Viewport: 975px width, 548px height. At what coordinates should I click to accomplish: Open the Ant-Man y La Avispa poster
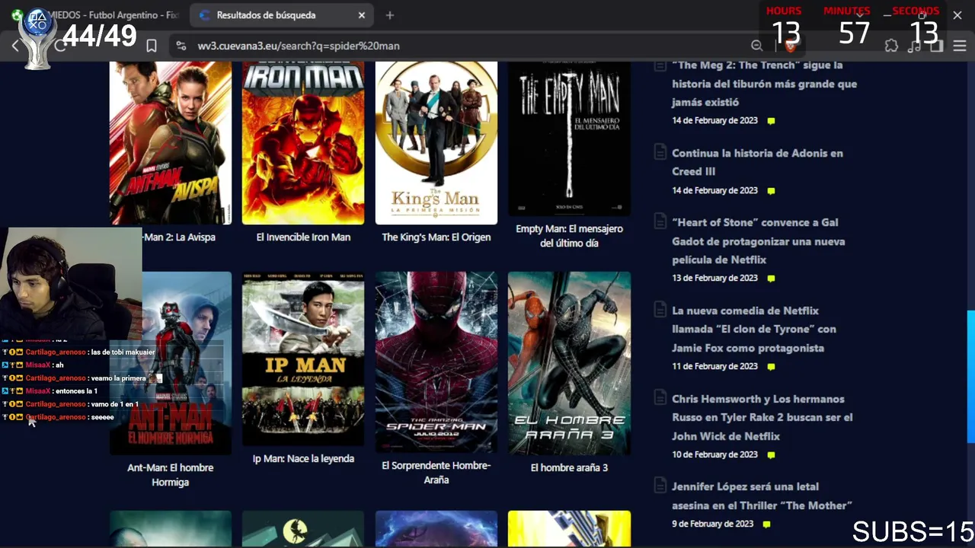coord(171,143)
